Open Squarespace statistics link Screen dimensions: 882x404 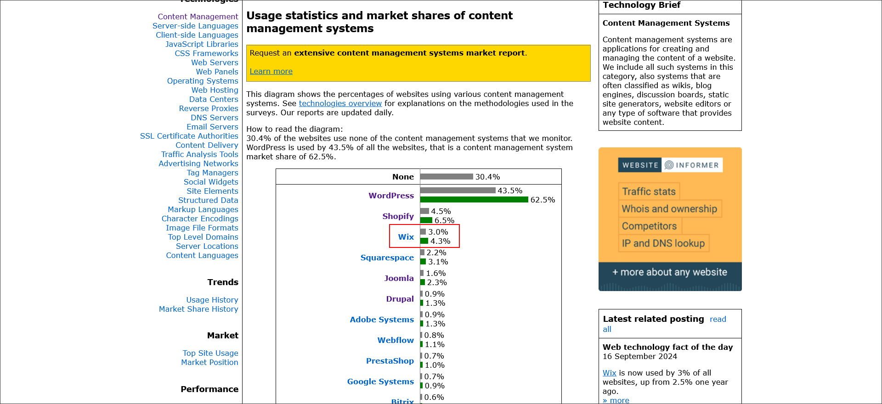[x=387, y=257]
